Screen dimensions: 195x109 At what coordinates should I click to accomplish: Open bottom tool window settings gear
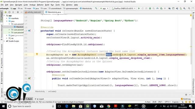pyautogui.click(x=186, y=94)
